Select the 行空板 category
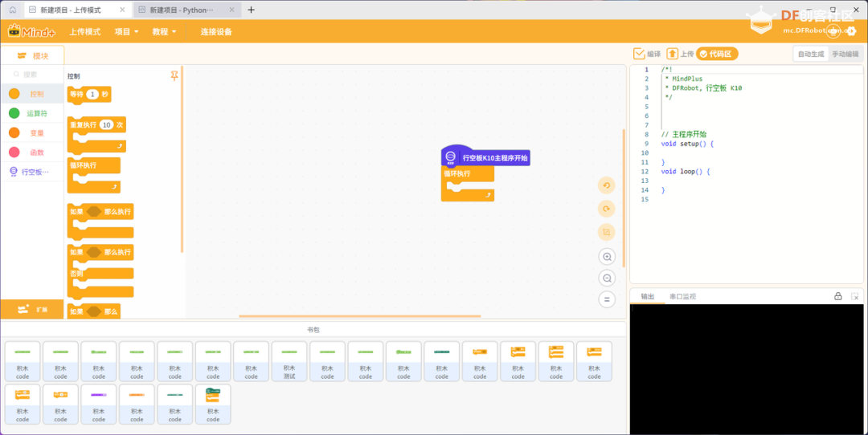Viewport: 868px width, 435px height. 32,172
